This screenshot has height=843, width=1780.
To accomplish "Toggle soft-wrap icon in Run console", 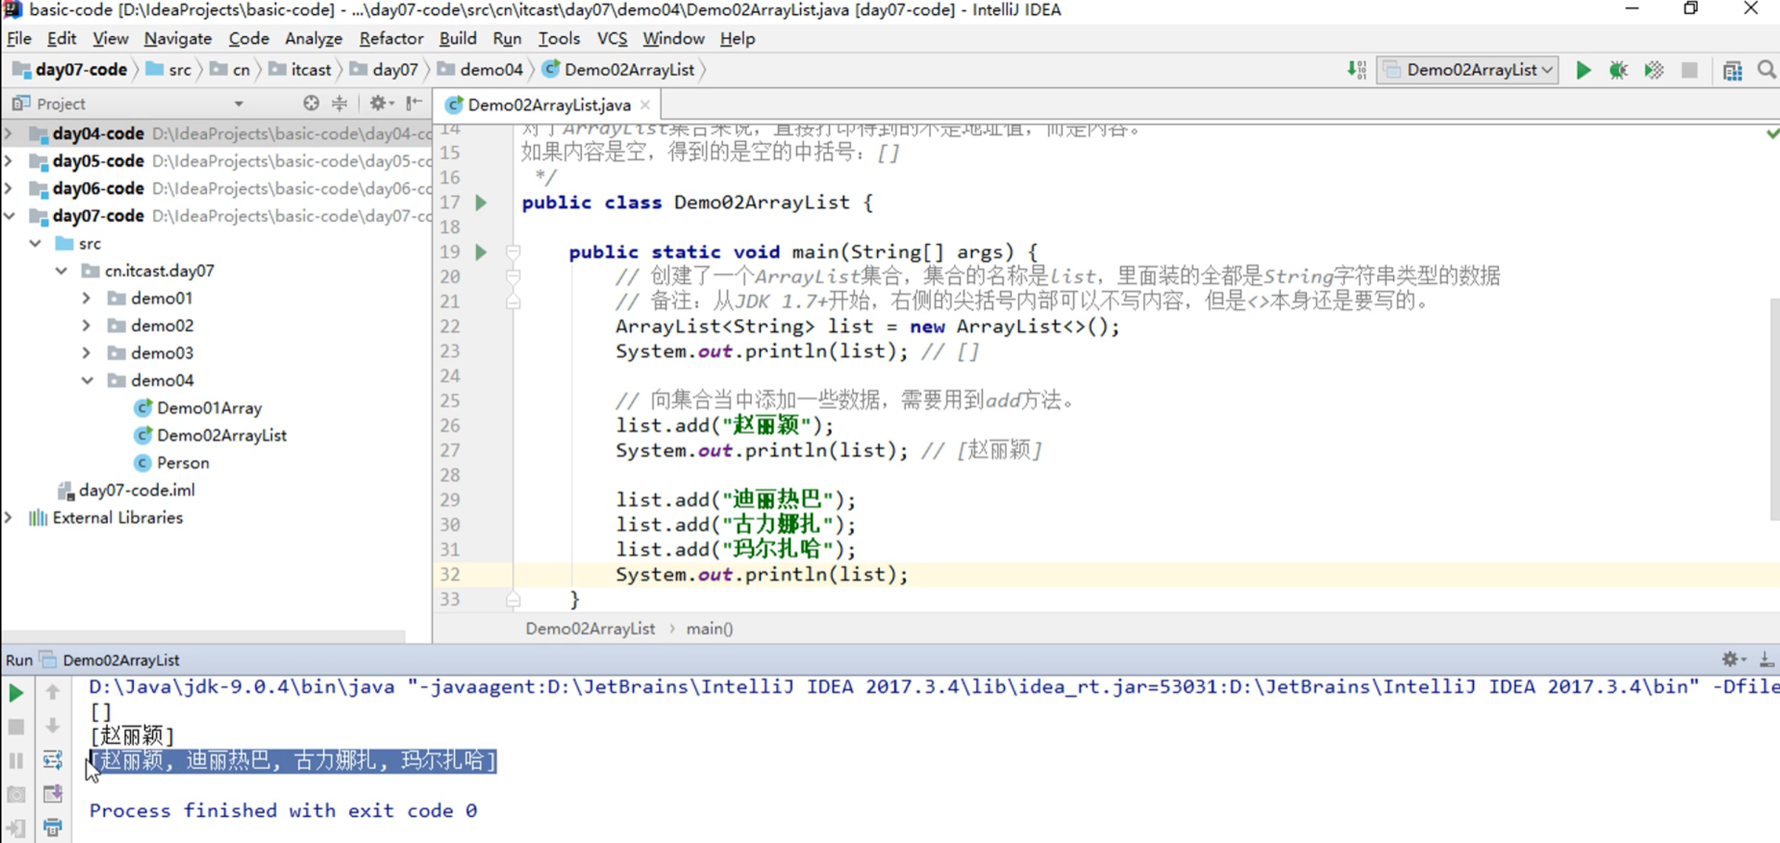I will (53, 760).
